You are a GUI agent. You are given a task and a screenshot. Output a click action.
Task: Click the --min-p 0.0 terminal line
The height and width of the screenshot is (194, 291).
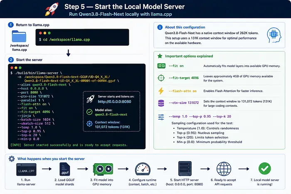click(28, 139)
